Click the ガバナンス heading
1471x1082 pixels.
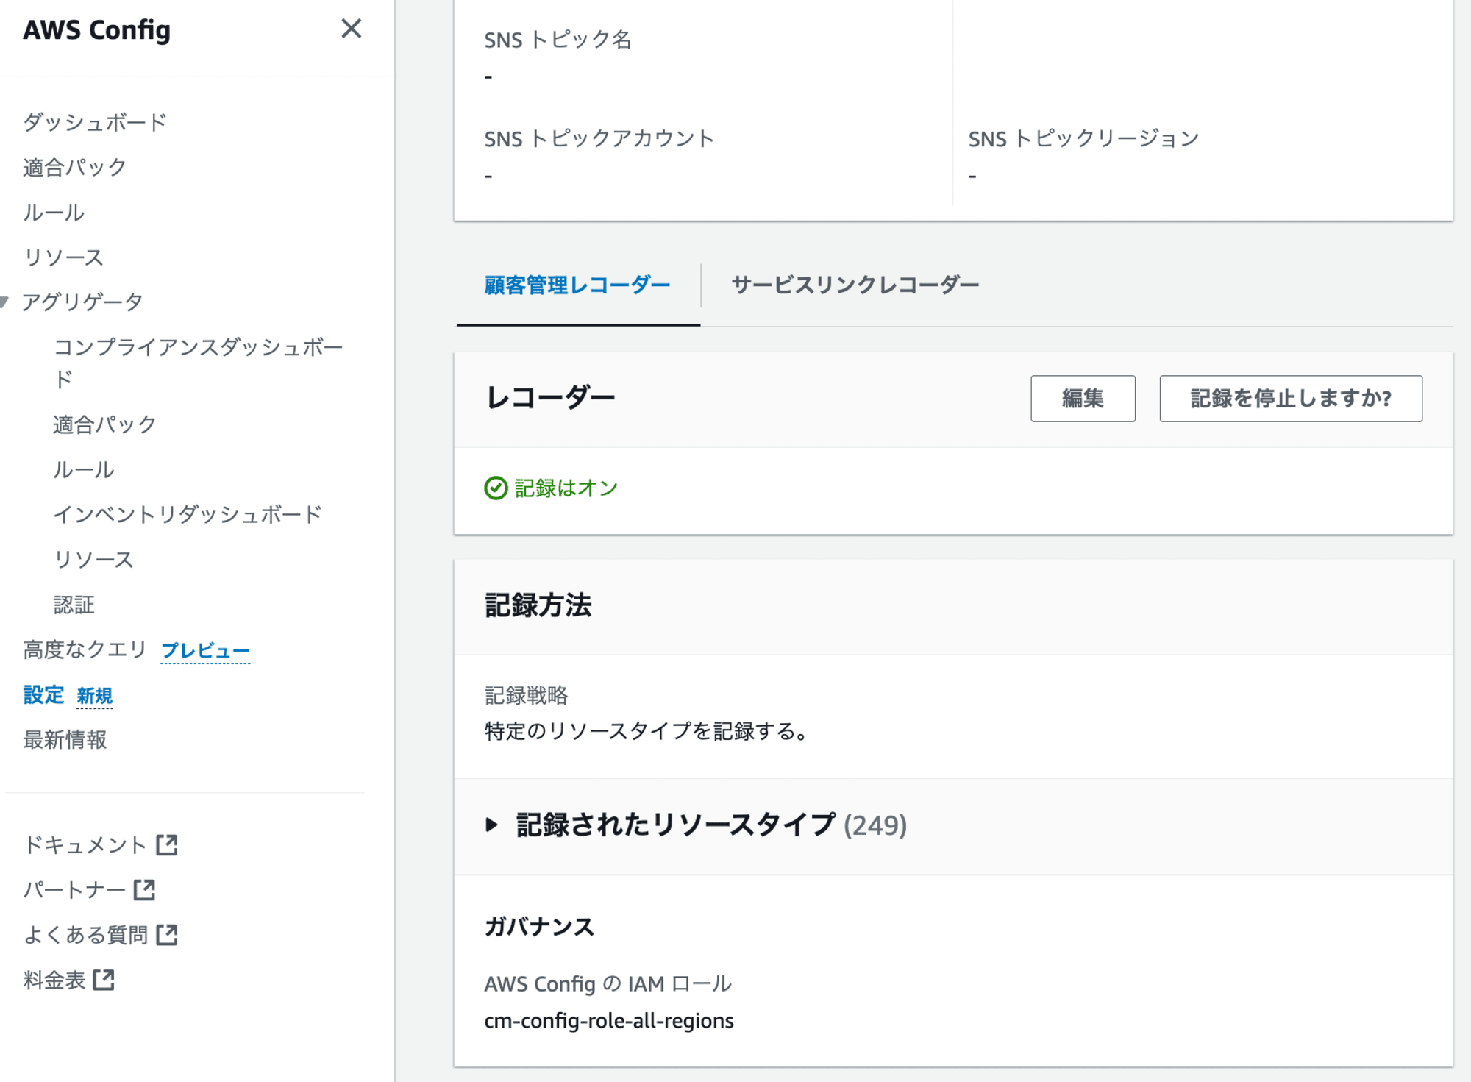[539, 927]
